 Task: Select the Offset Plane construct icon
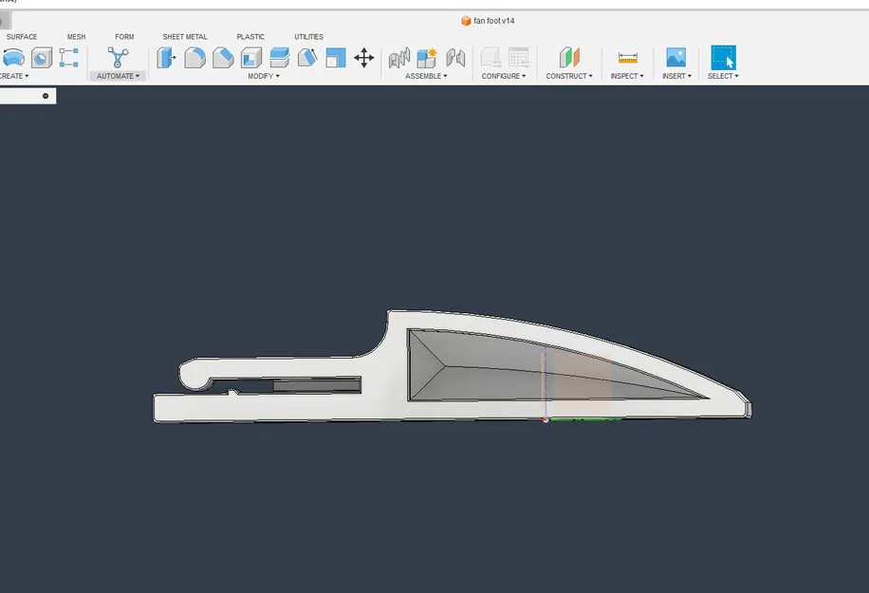(569, 58)
